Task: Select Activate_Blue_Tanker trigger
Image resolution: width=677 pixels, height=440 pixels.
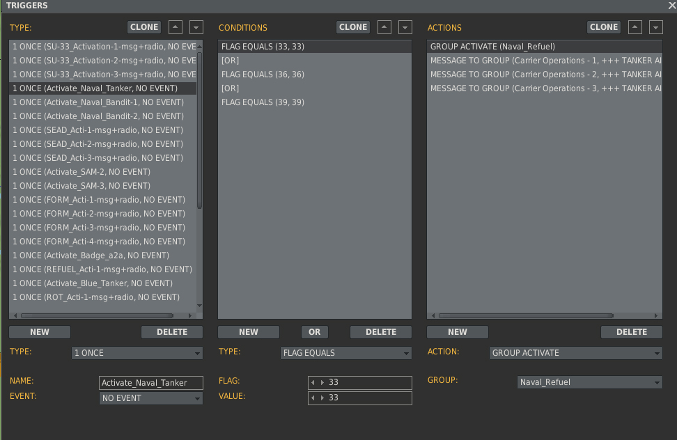Action: coord(103,283)
